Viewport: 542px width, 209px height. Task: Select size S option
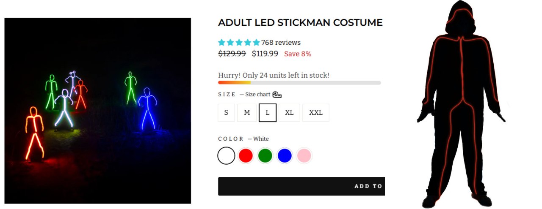(x=226, y=113)
